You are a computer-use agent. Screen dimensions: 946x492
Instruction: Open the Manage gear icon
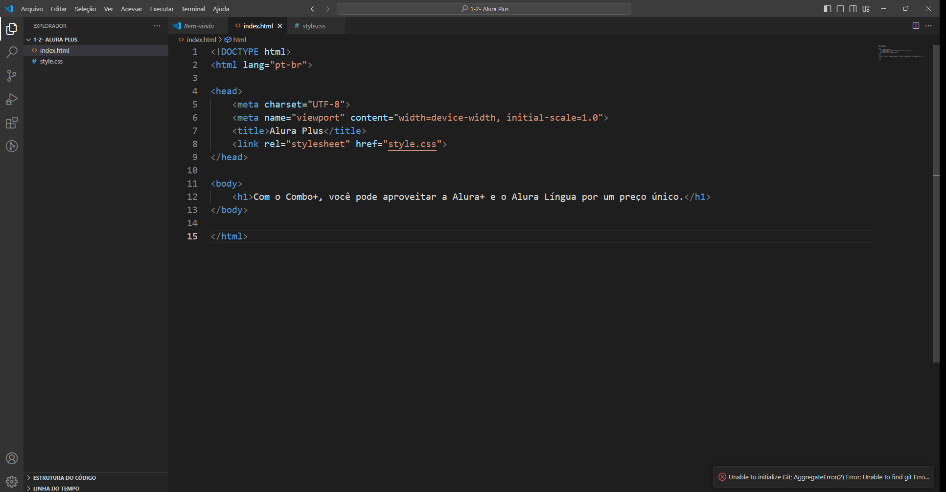(12, 482)
